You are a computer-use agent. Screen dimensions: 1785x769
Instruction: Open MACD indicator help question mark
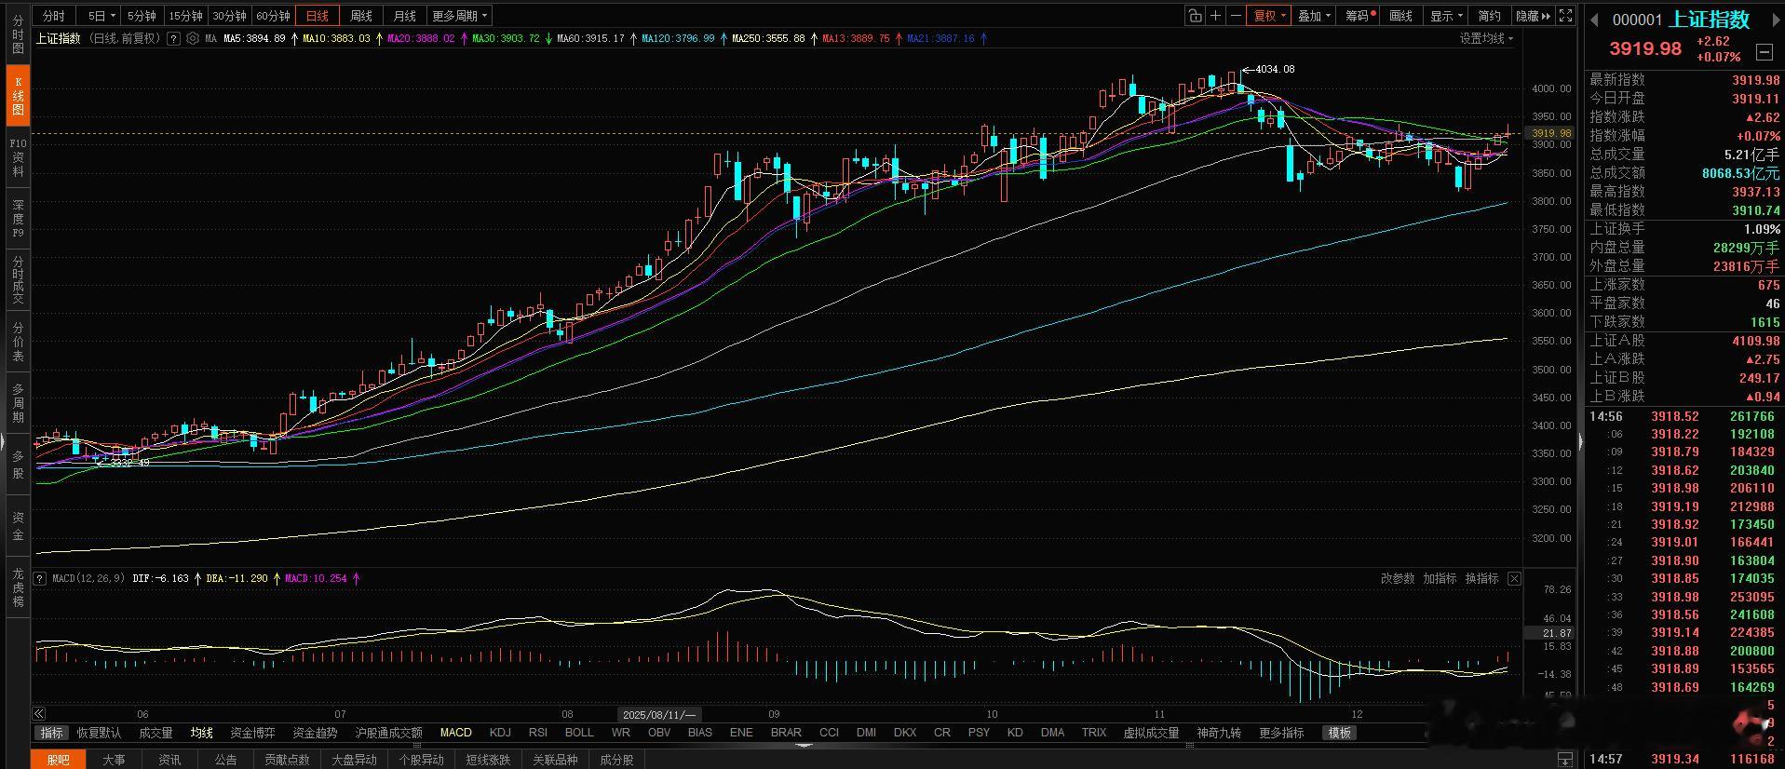pos(40,578)
